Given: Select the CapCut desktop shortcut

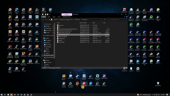Looking at the screenshot, I should click(138, 69).
